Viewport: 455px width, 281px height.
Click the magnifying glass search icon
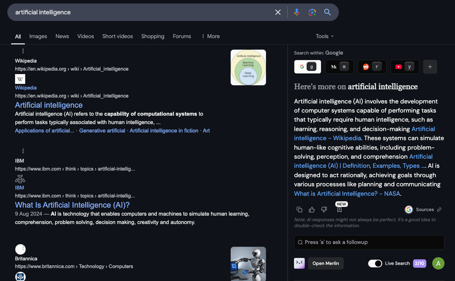tap(328, 12)
